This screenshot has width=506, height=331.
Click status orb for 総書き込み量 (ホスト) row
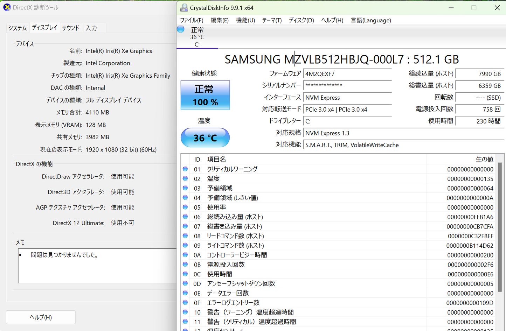pyautogui.click(x=185, y=226)
